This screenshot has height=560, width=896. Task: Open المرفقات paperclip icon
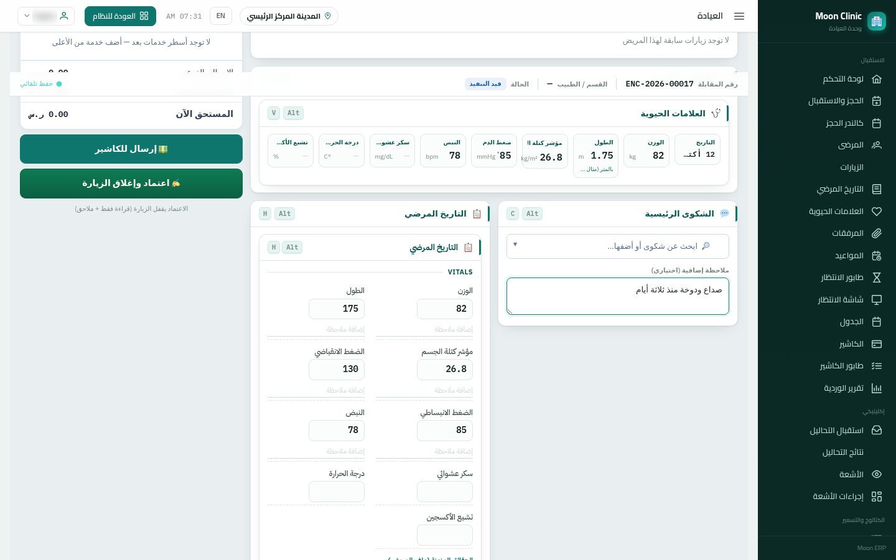[877, 233]
